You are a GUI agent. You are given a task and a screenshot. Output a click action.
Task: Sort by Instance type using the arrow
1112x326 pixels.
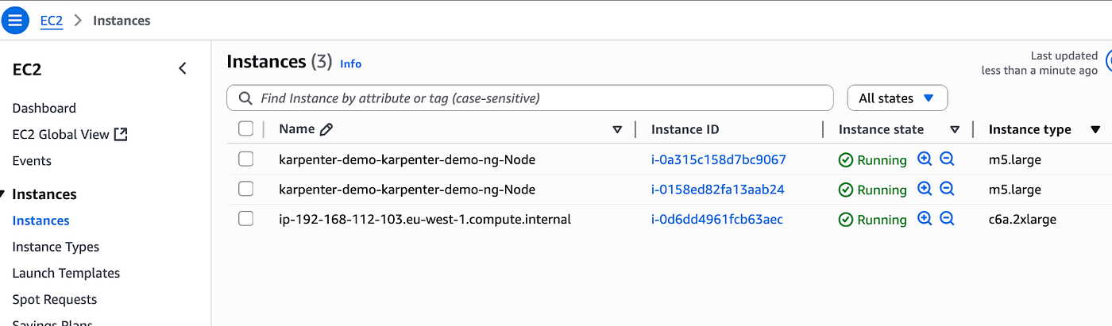pyautogui.click(x=1095, y=129)
